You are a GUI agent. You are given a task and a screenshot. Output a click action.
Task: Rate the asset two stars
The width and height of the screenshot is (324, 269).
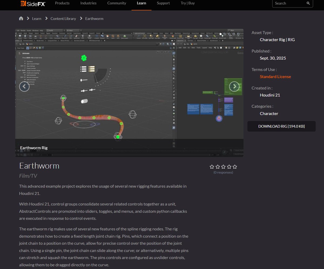pyautogui.click(x=218, y=167)
